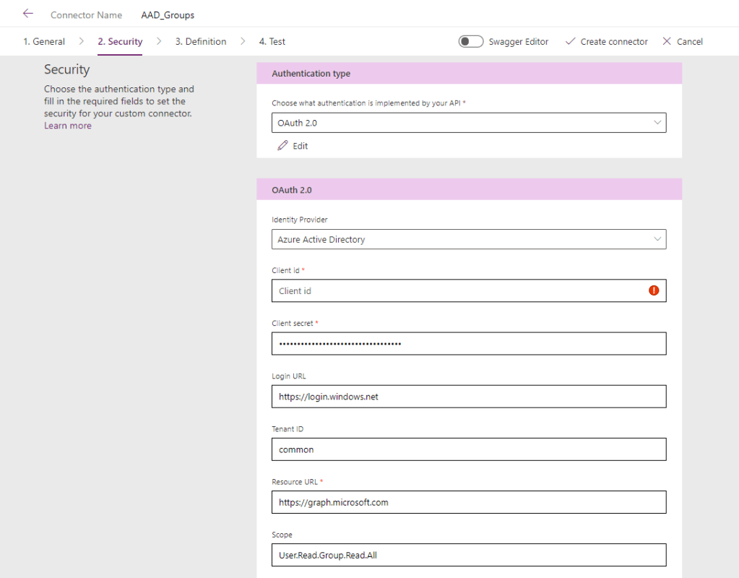
Task: Toggle the Swagger Editor switch
Action: click(471, 41)
